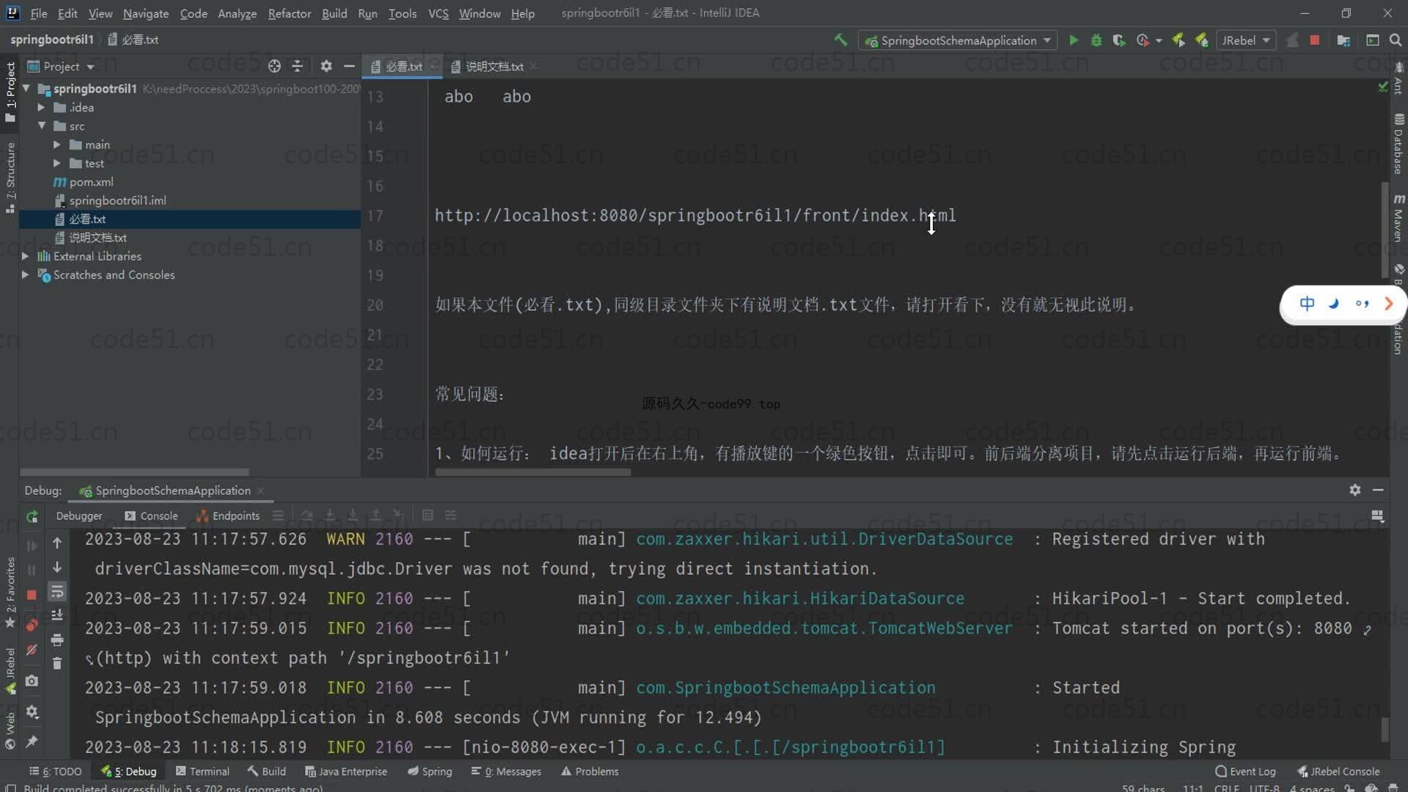1408x792 pixels.
Task: Run with JRebel rocket icon
Action: [x=1178, y=40]
